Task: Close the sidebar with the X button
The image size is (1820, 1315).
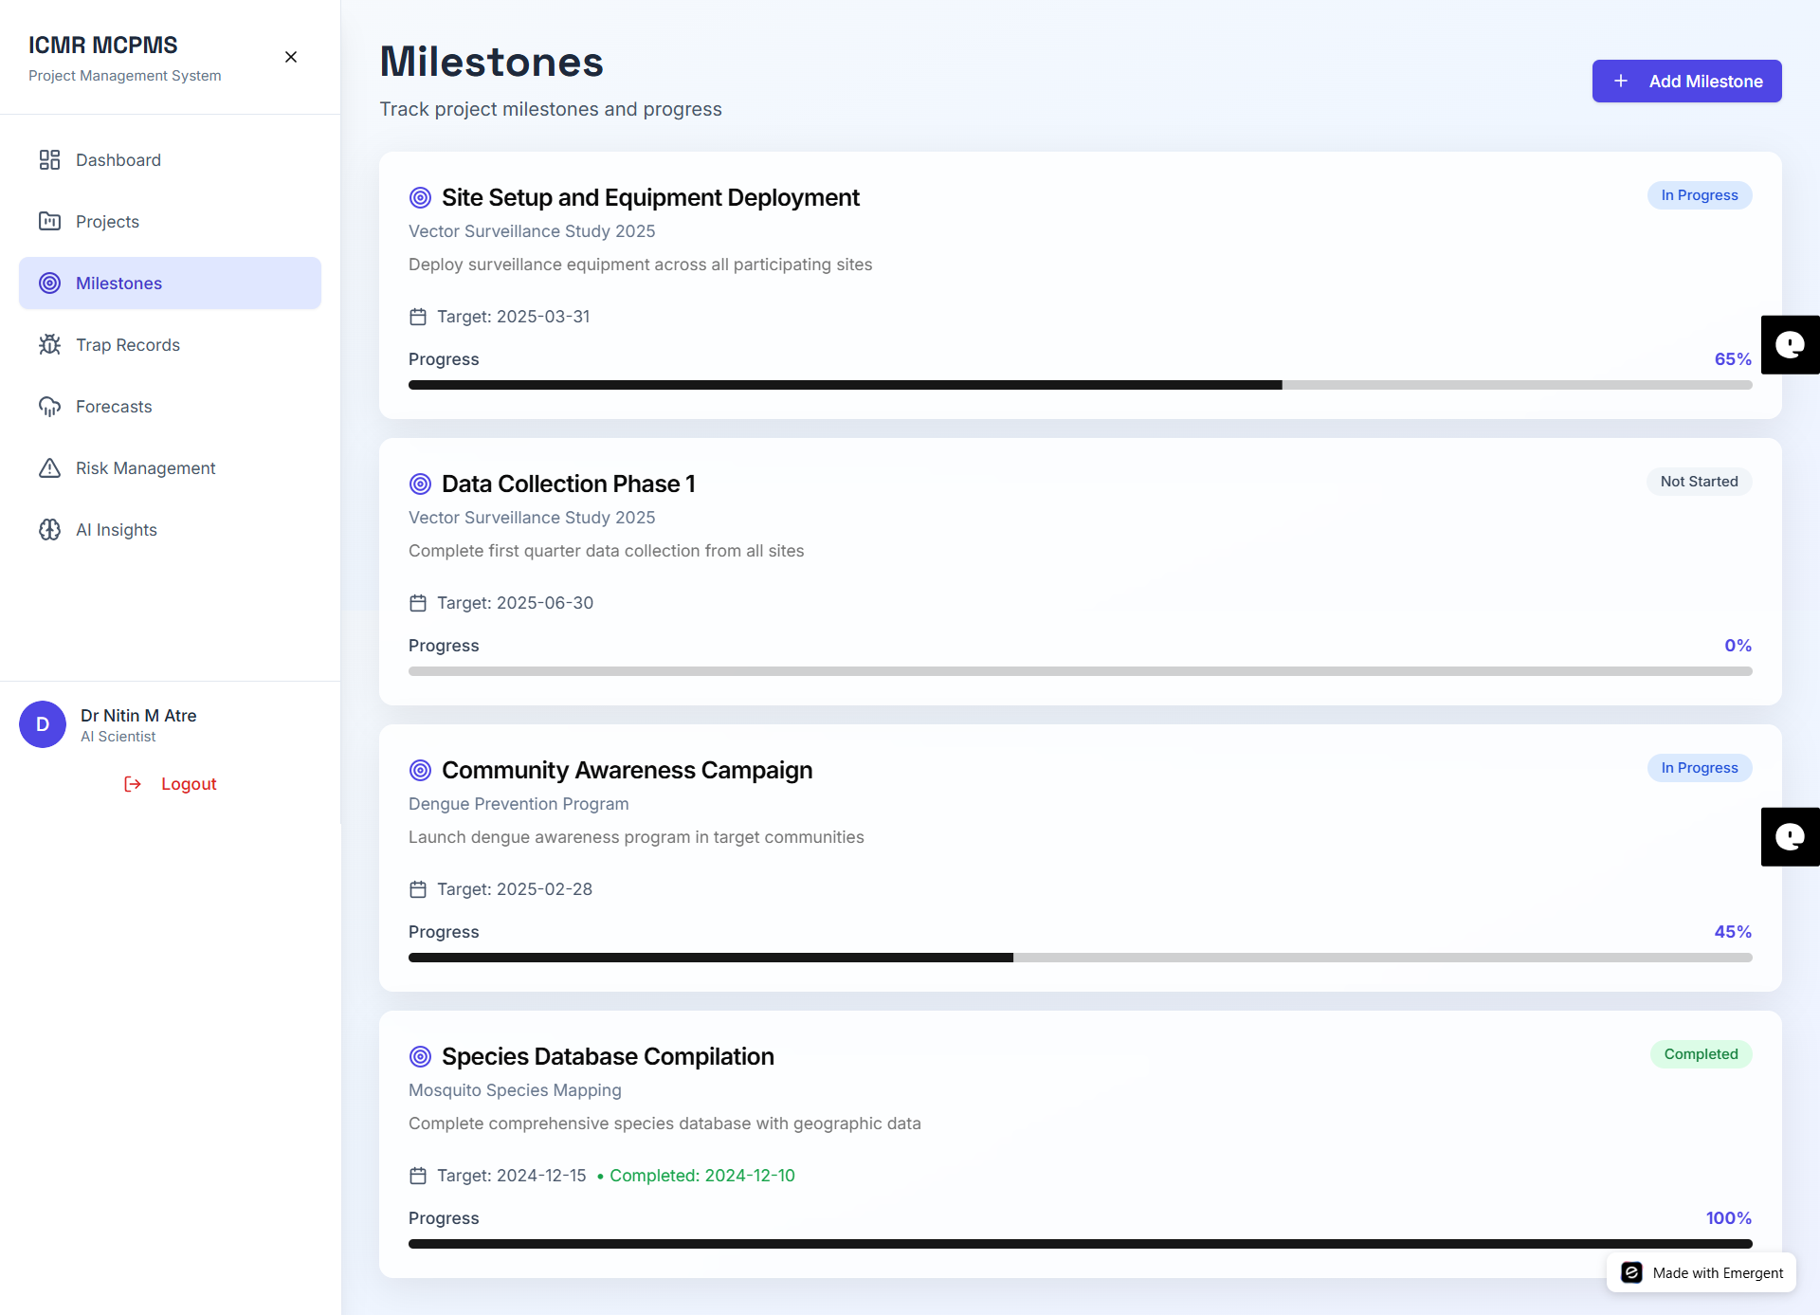Action: click(x=291, y=57)
